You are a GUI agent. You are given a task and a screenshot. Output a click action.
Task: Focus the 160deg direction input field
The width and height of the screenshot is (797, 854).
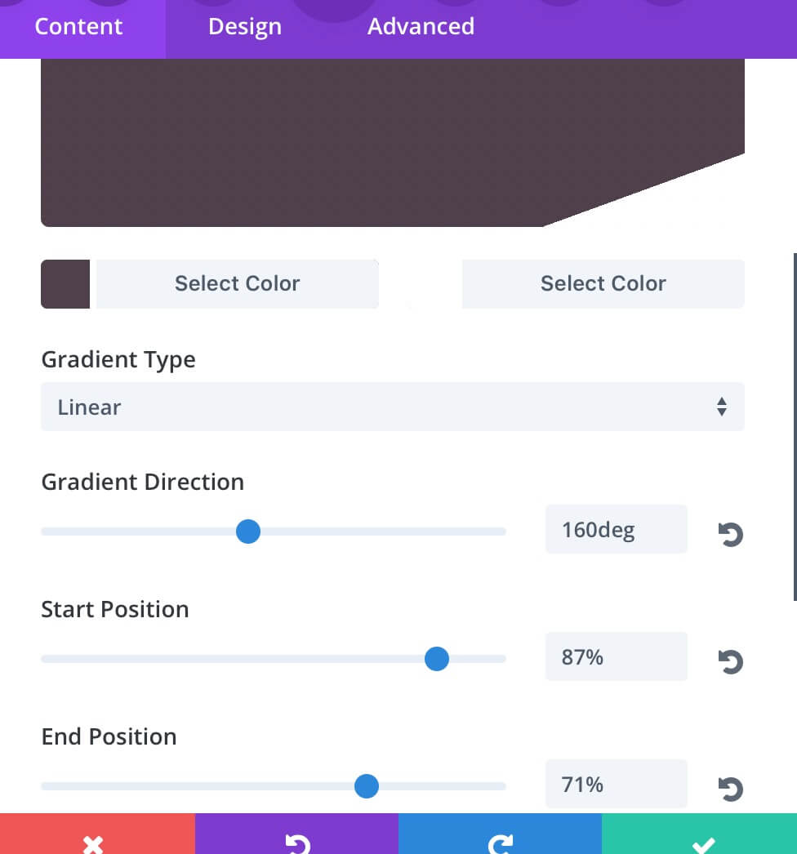[x=617, y=529]
